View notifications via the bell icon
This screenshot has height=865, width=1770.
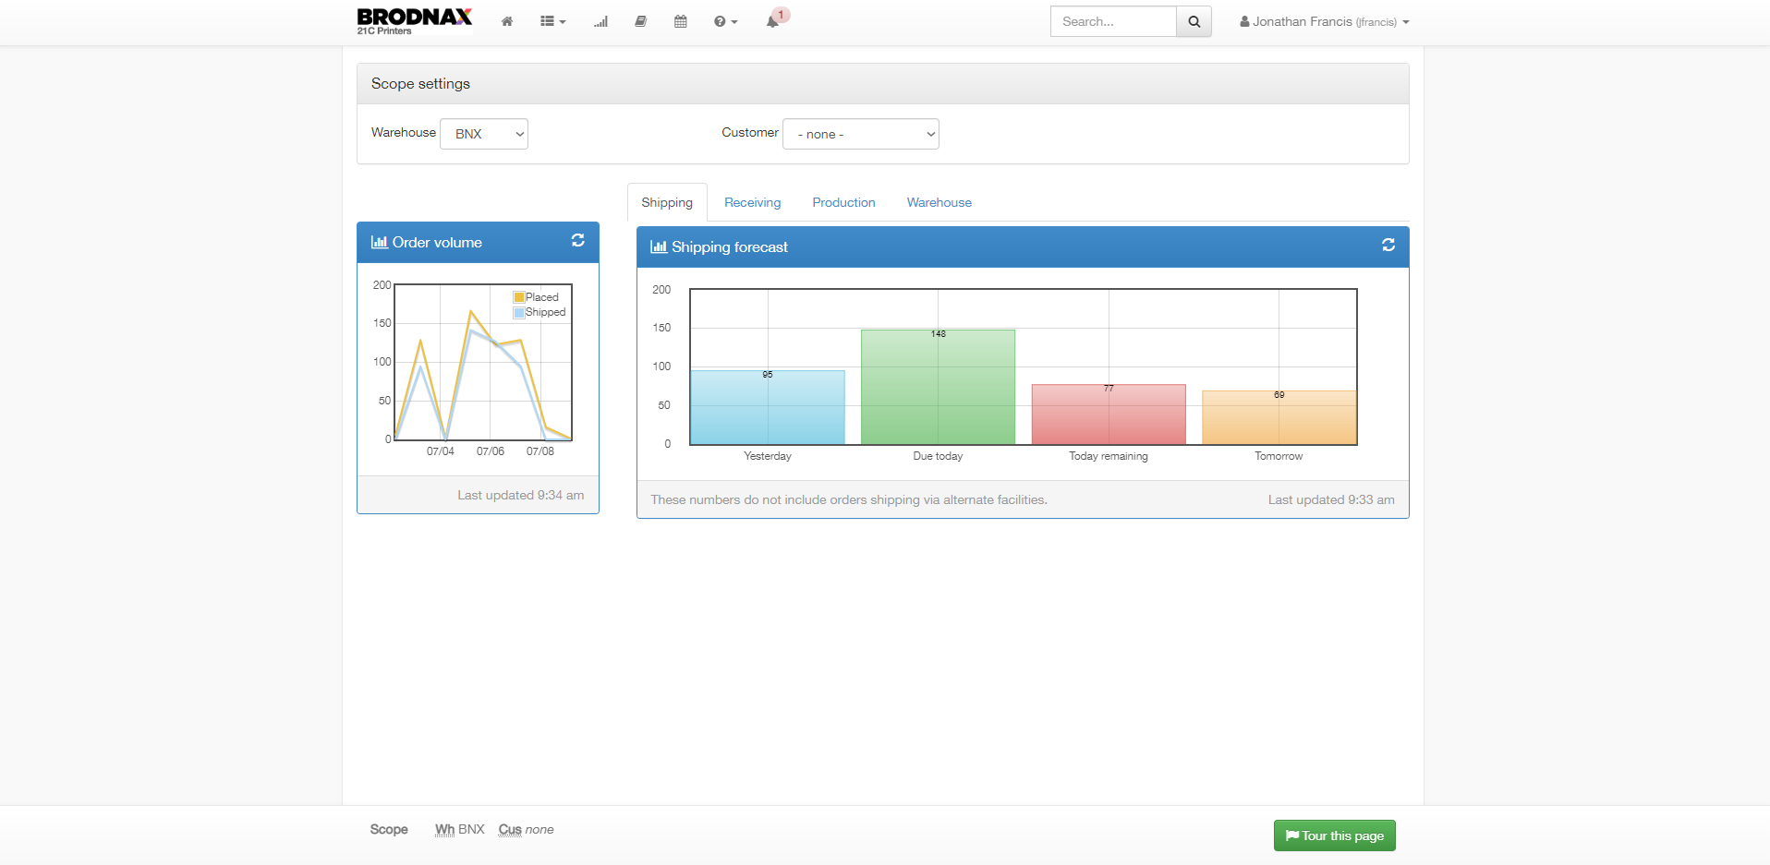point(773,21)
